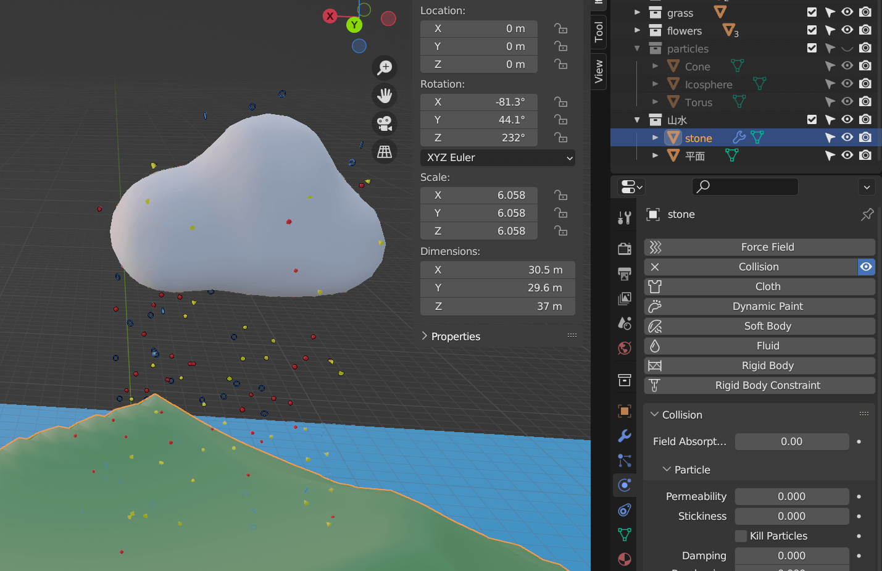The height and width of the screenshot is (571, 882).
Task: Open the Scene properties icon
Action: [x=625, y=323]
